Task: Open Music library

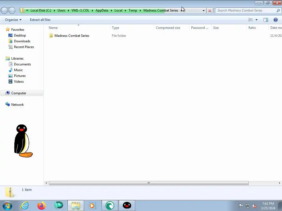Action: coord(18,70)
